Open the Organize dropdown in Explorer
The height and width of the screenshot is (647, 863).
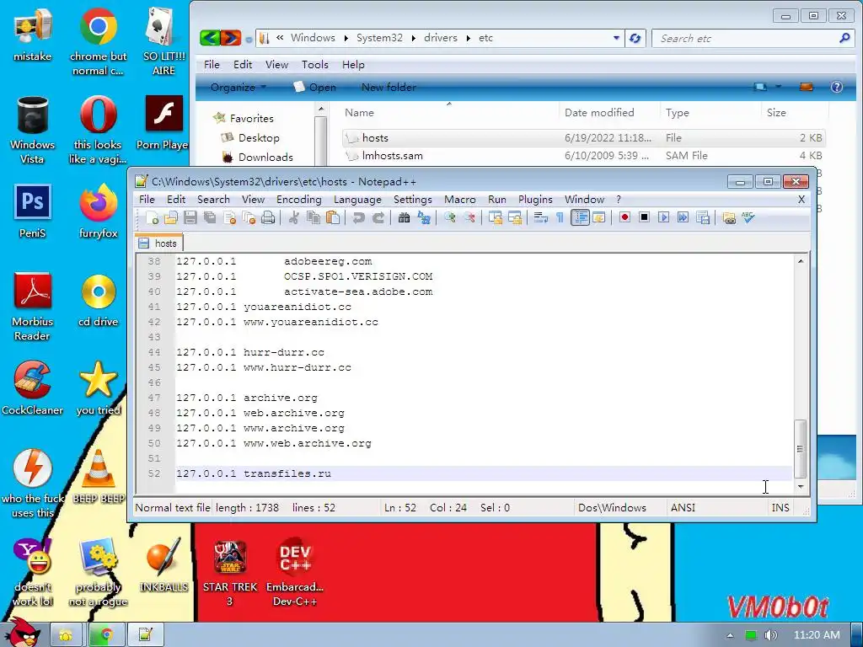[239, 88]
